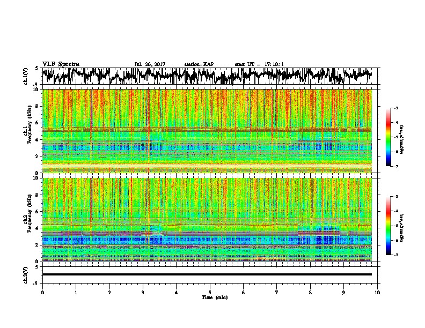Click the ch.1 frequency axis "6" tick label
425x328 pixels.
[37, 123]
